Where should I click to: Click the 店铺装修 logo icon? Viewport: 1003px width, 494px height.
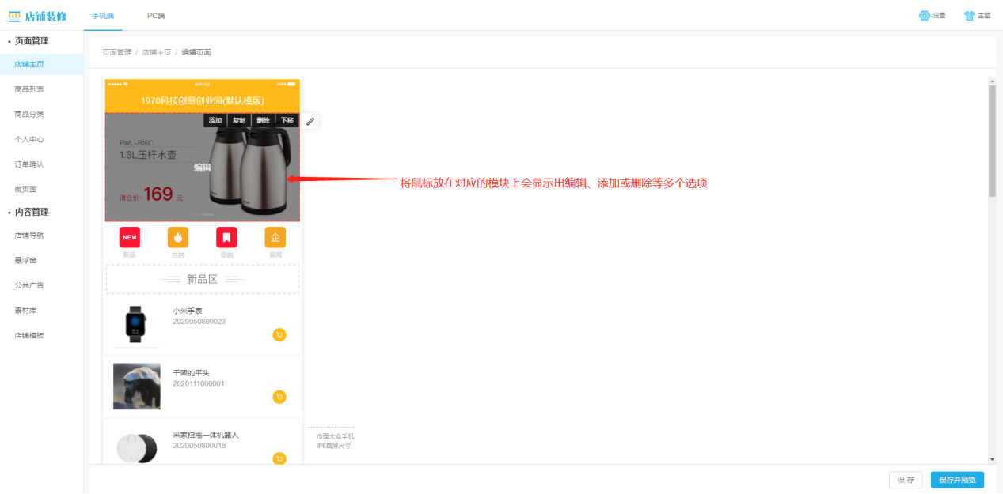(16, 15)
